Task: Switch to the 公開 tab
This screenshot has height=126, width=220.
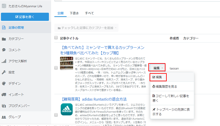Action: [60, 13]
